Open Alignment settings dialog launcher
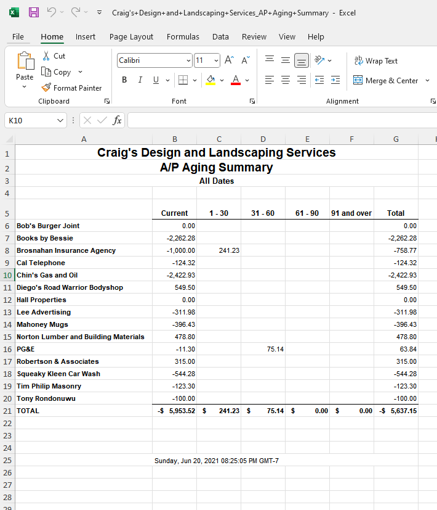 pos(433,101)
